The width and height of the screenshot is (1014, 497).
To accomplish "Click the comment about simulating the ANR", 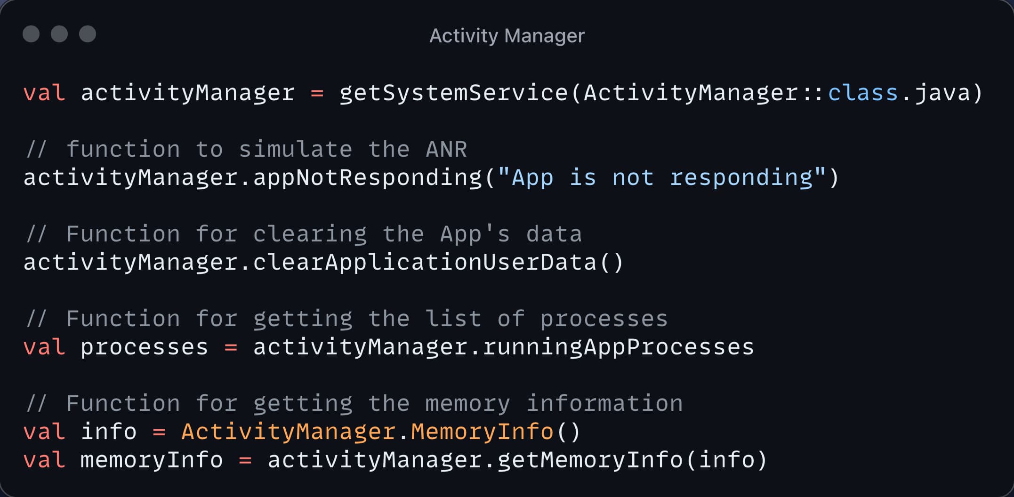I will 246,150.
